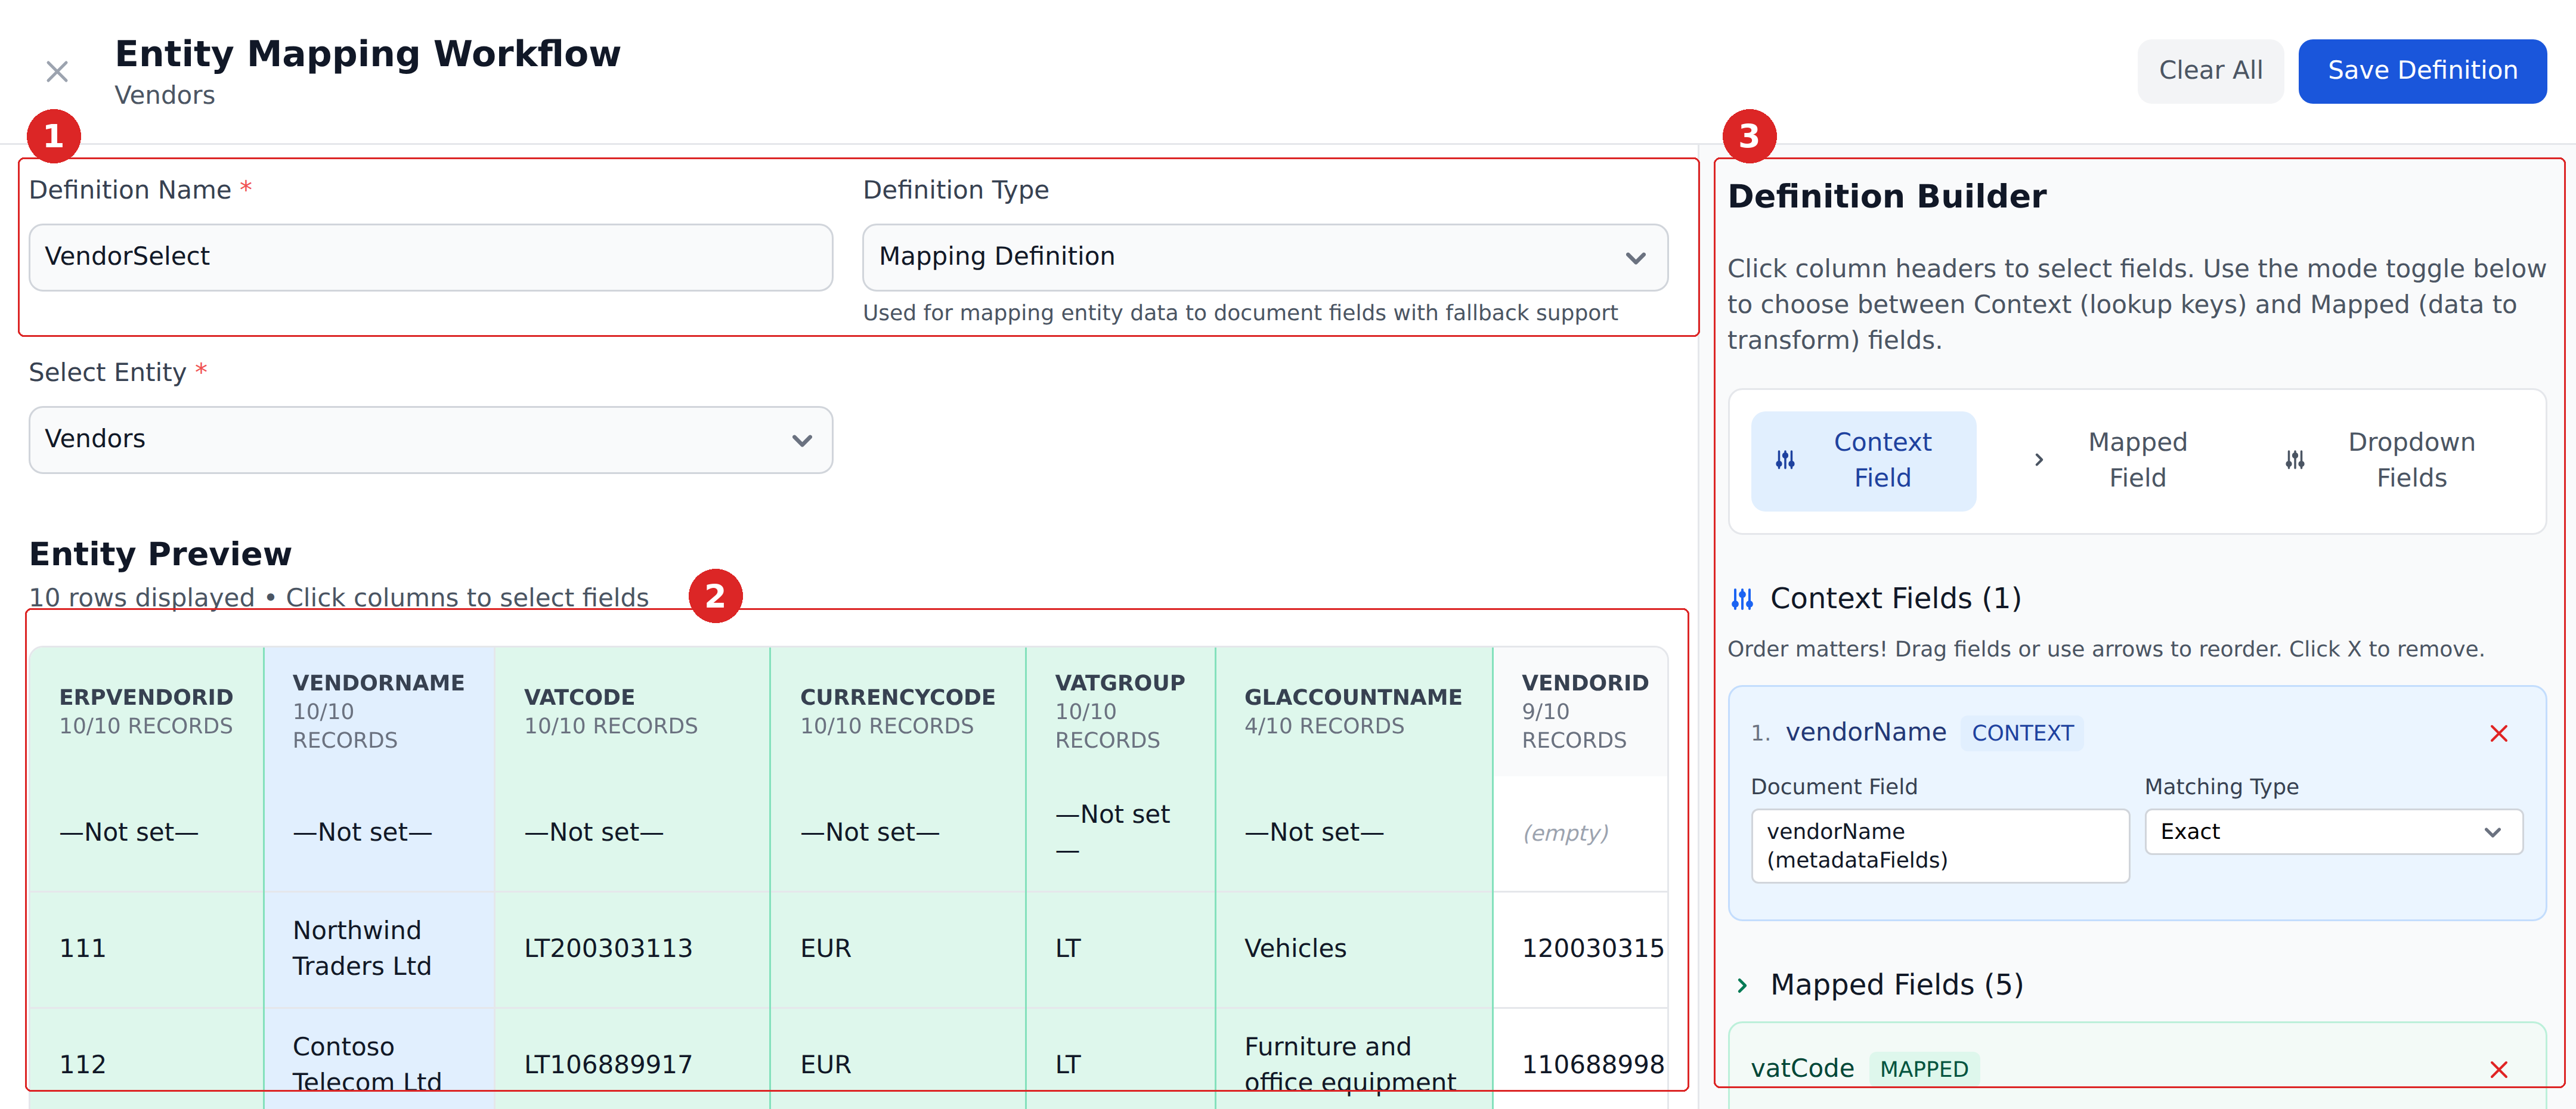Click the Clear All button
The width and height of the screenshot is (2576, 1109).
pos(2210,71)
